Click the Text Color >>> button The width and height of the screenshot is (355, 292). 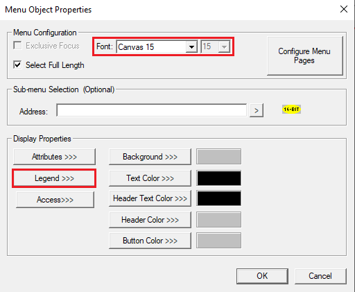[150, 178]
